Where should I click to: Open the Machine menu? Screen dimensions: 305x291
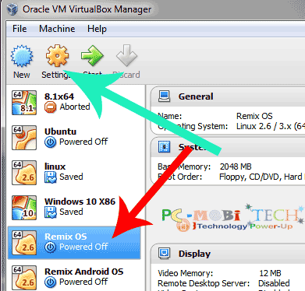57,29
